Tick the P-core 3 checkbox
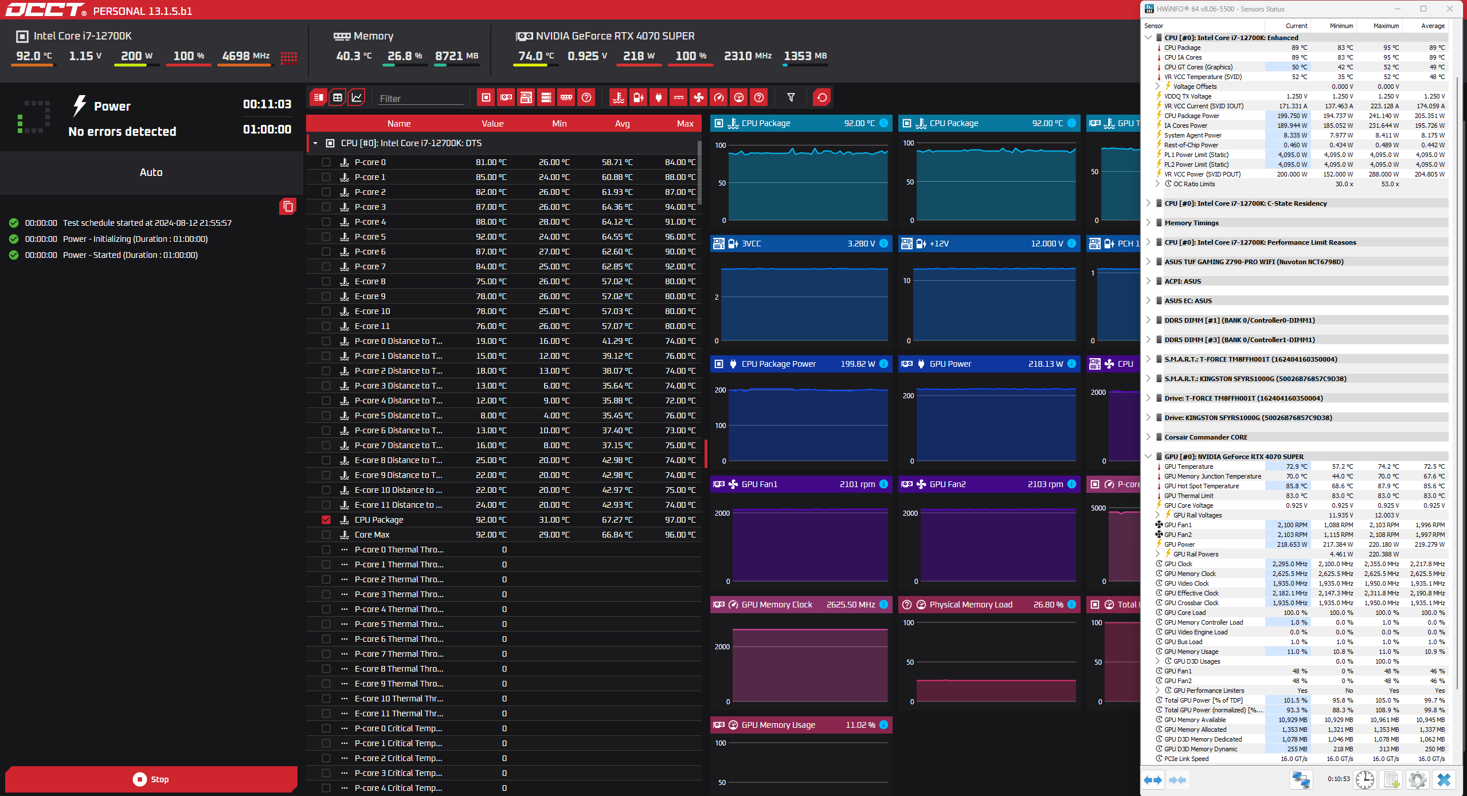 (326, 207)
